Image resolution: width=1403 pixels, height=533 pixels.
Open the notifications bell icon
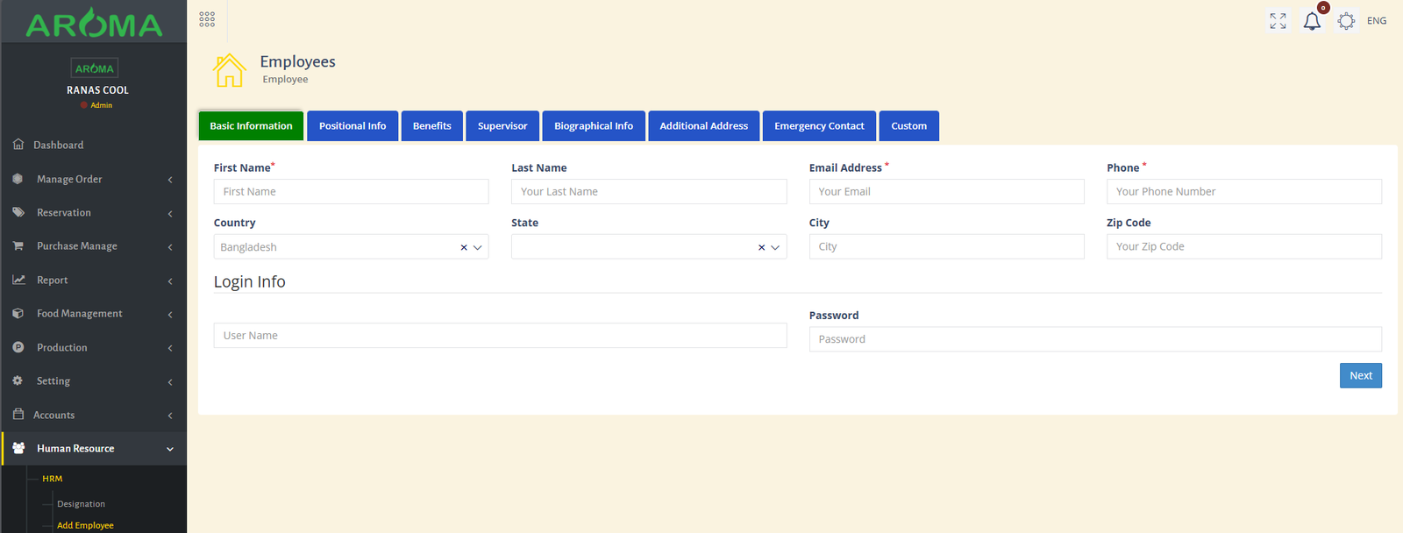pos(1312,21)
